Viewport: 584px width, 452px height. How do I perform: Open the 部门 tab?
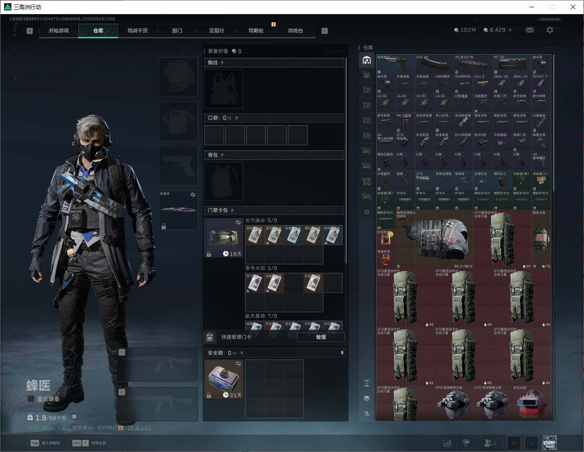tap(177, 31)
